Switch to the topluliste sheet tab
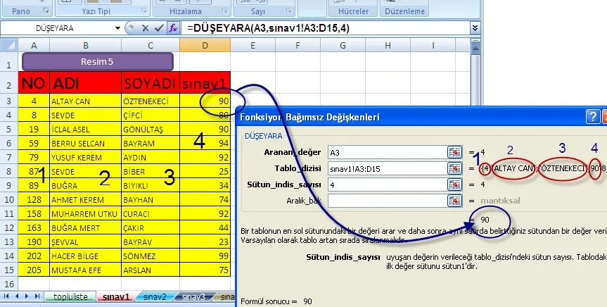 [x=70, y=297]
